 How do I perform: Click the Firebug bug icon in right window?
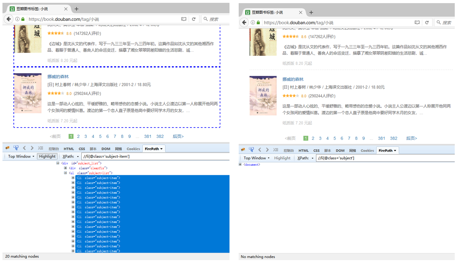point(243,150)
